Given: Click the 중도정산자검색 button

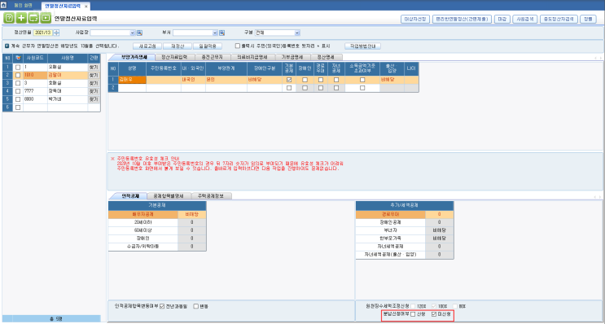Looking at the screenshot, I should [x=559, y=19].
